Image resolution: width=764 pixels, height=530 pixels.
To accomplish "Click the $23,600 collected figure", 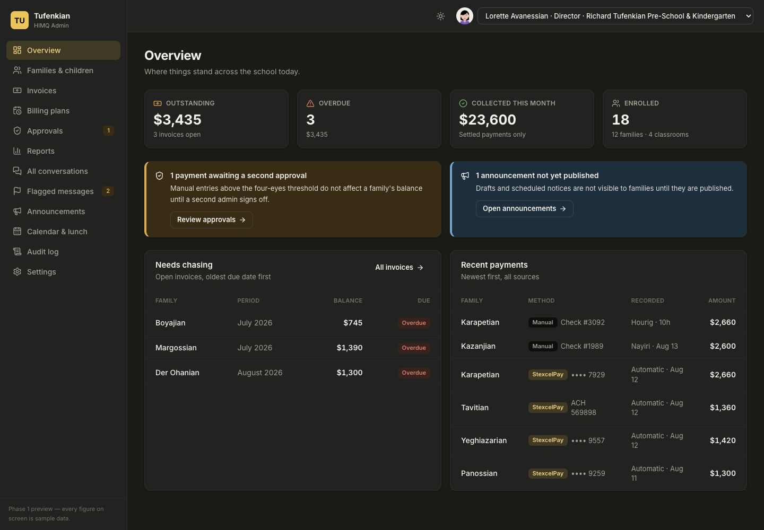I will (x=488, y=120).
